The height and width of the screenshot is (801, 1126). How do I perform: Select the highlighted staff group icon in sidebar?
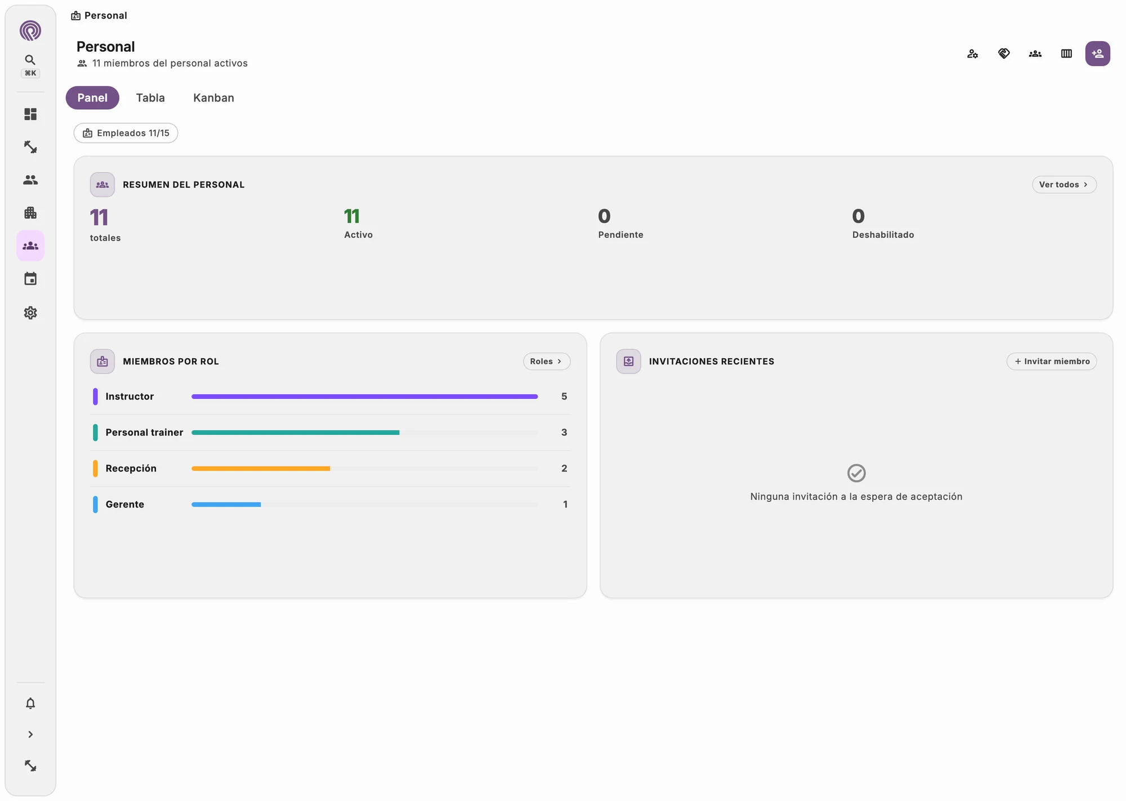30,246
